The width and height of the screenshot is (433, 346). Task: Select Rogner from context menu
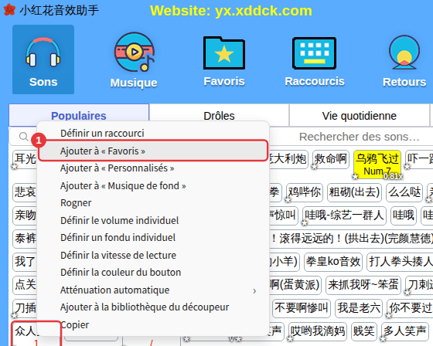pos(153,203)
